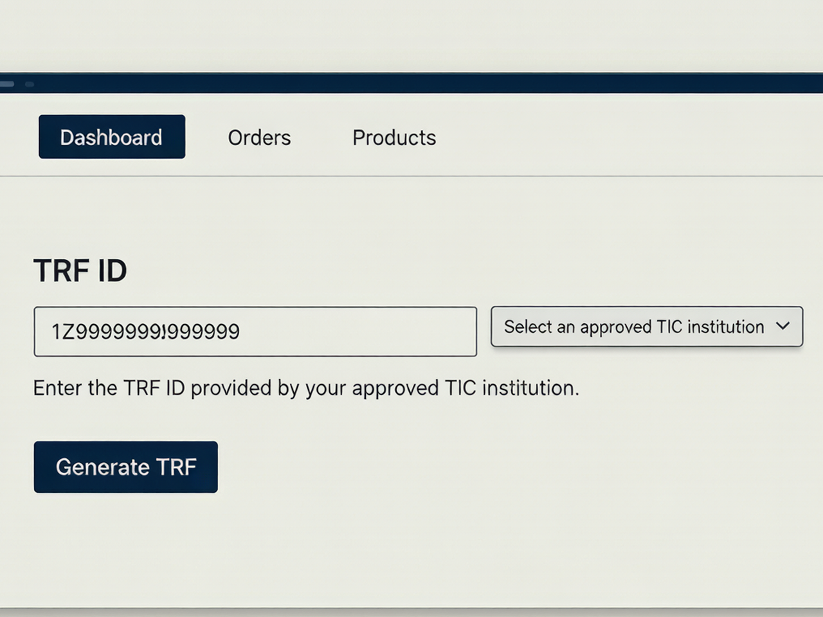Select the Products navigation item
The width and height of the screenshot is (823, 617).
[x=394, y=138]
